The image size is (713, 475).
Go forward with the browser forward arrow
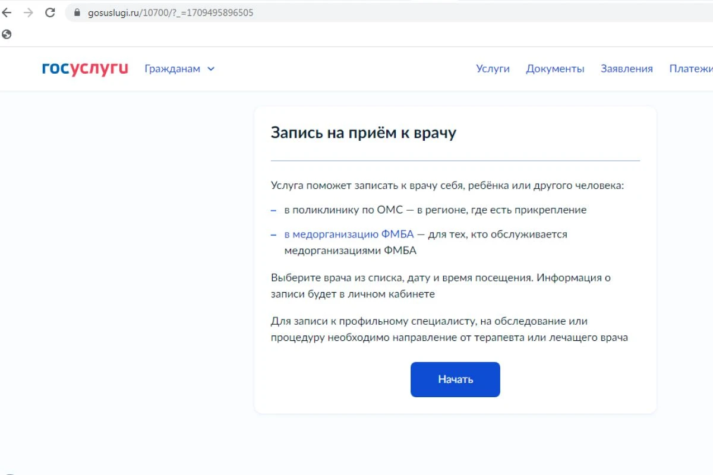pos(28,12)
